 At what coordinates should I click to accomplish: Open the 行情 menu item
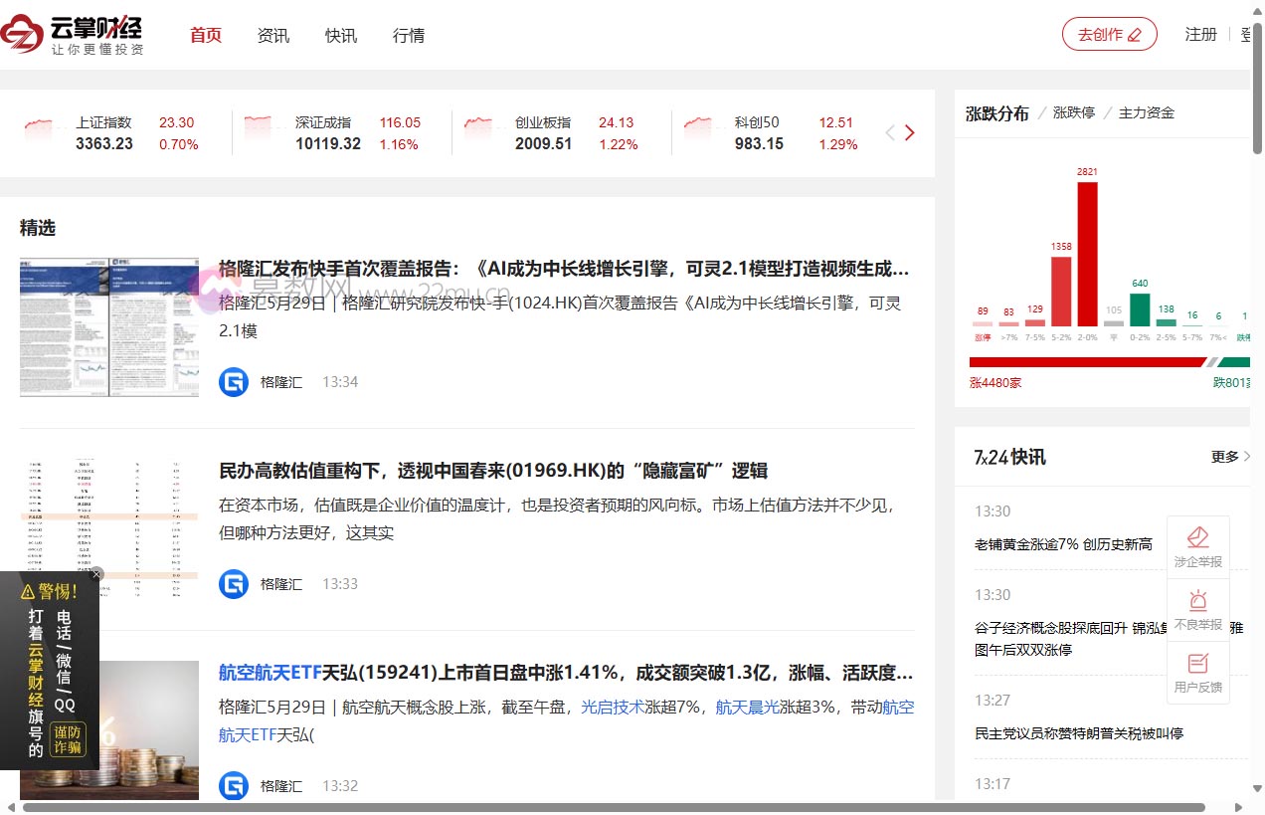(x=409, y=35)
